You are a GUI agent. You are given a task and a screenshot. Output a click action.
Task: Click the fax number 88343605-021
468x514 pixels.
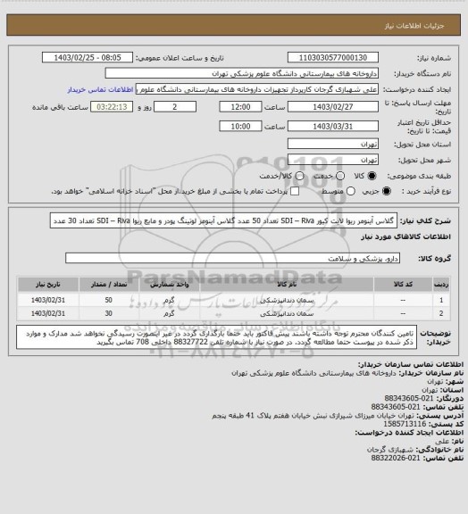coord(408,398)
